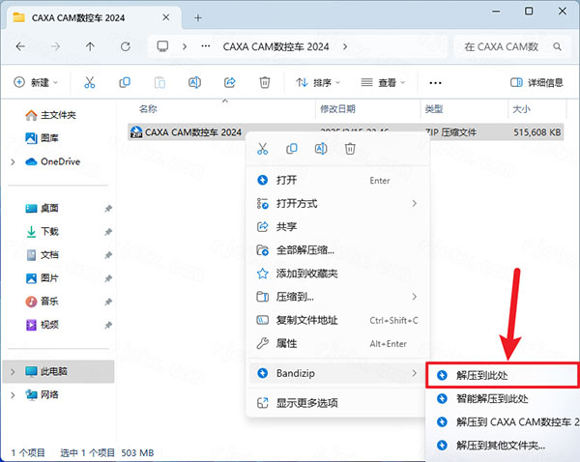Click the Rename icon in the toolbar

pos(194,82)
